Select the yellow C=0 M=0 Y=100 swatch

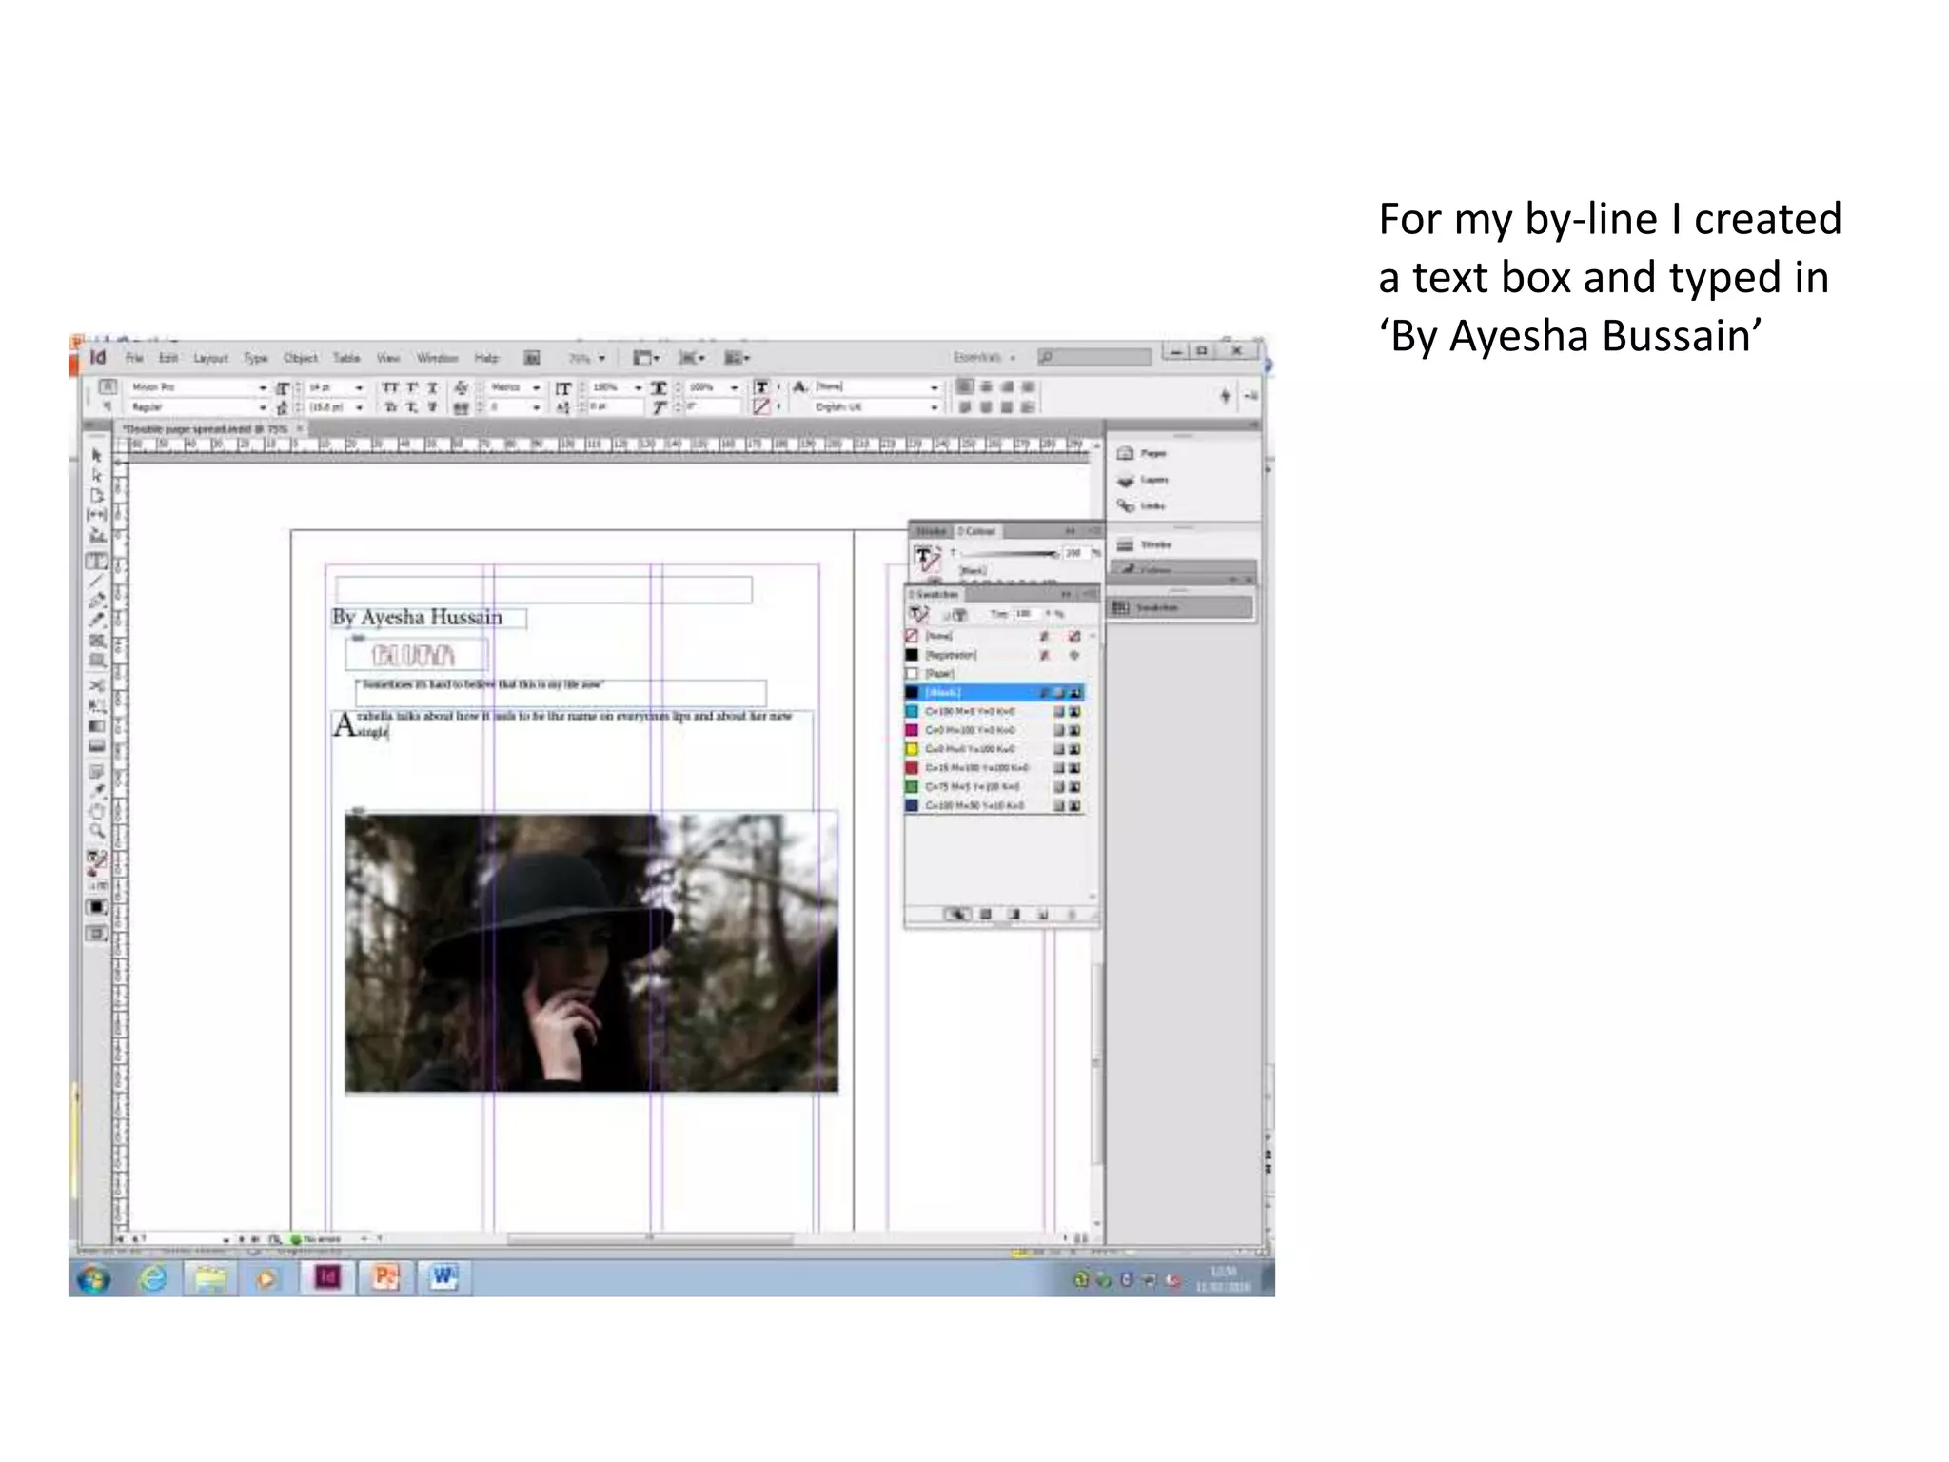(x=994, y=749)
